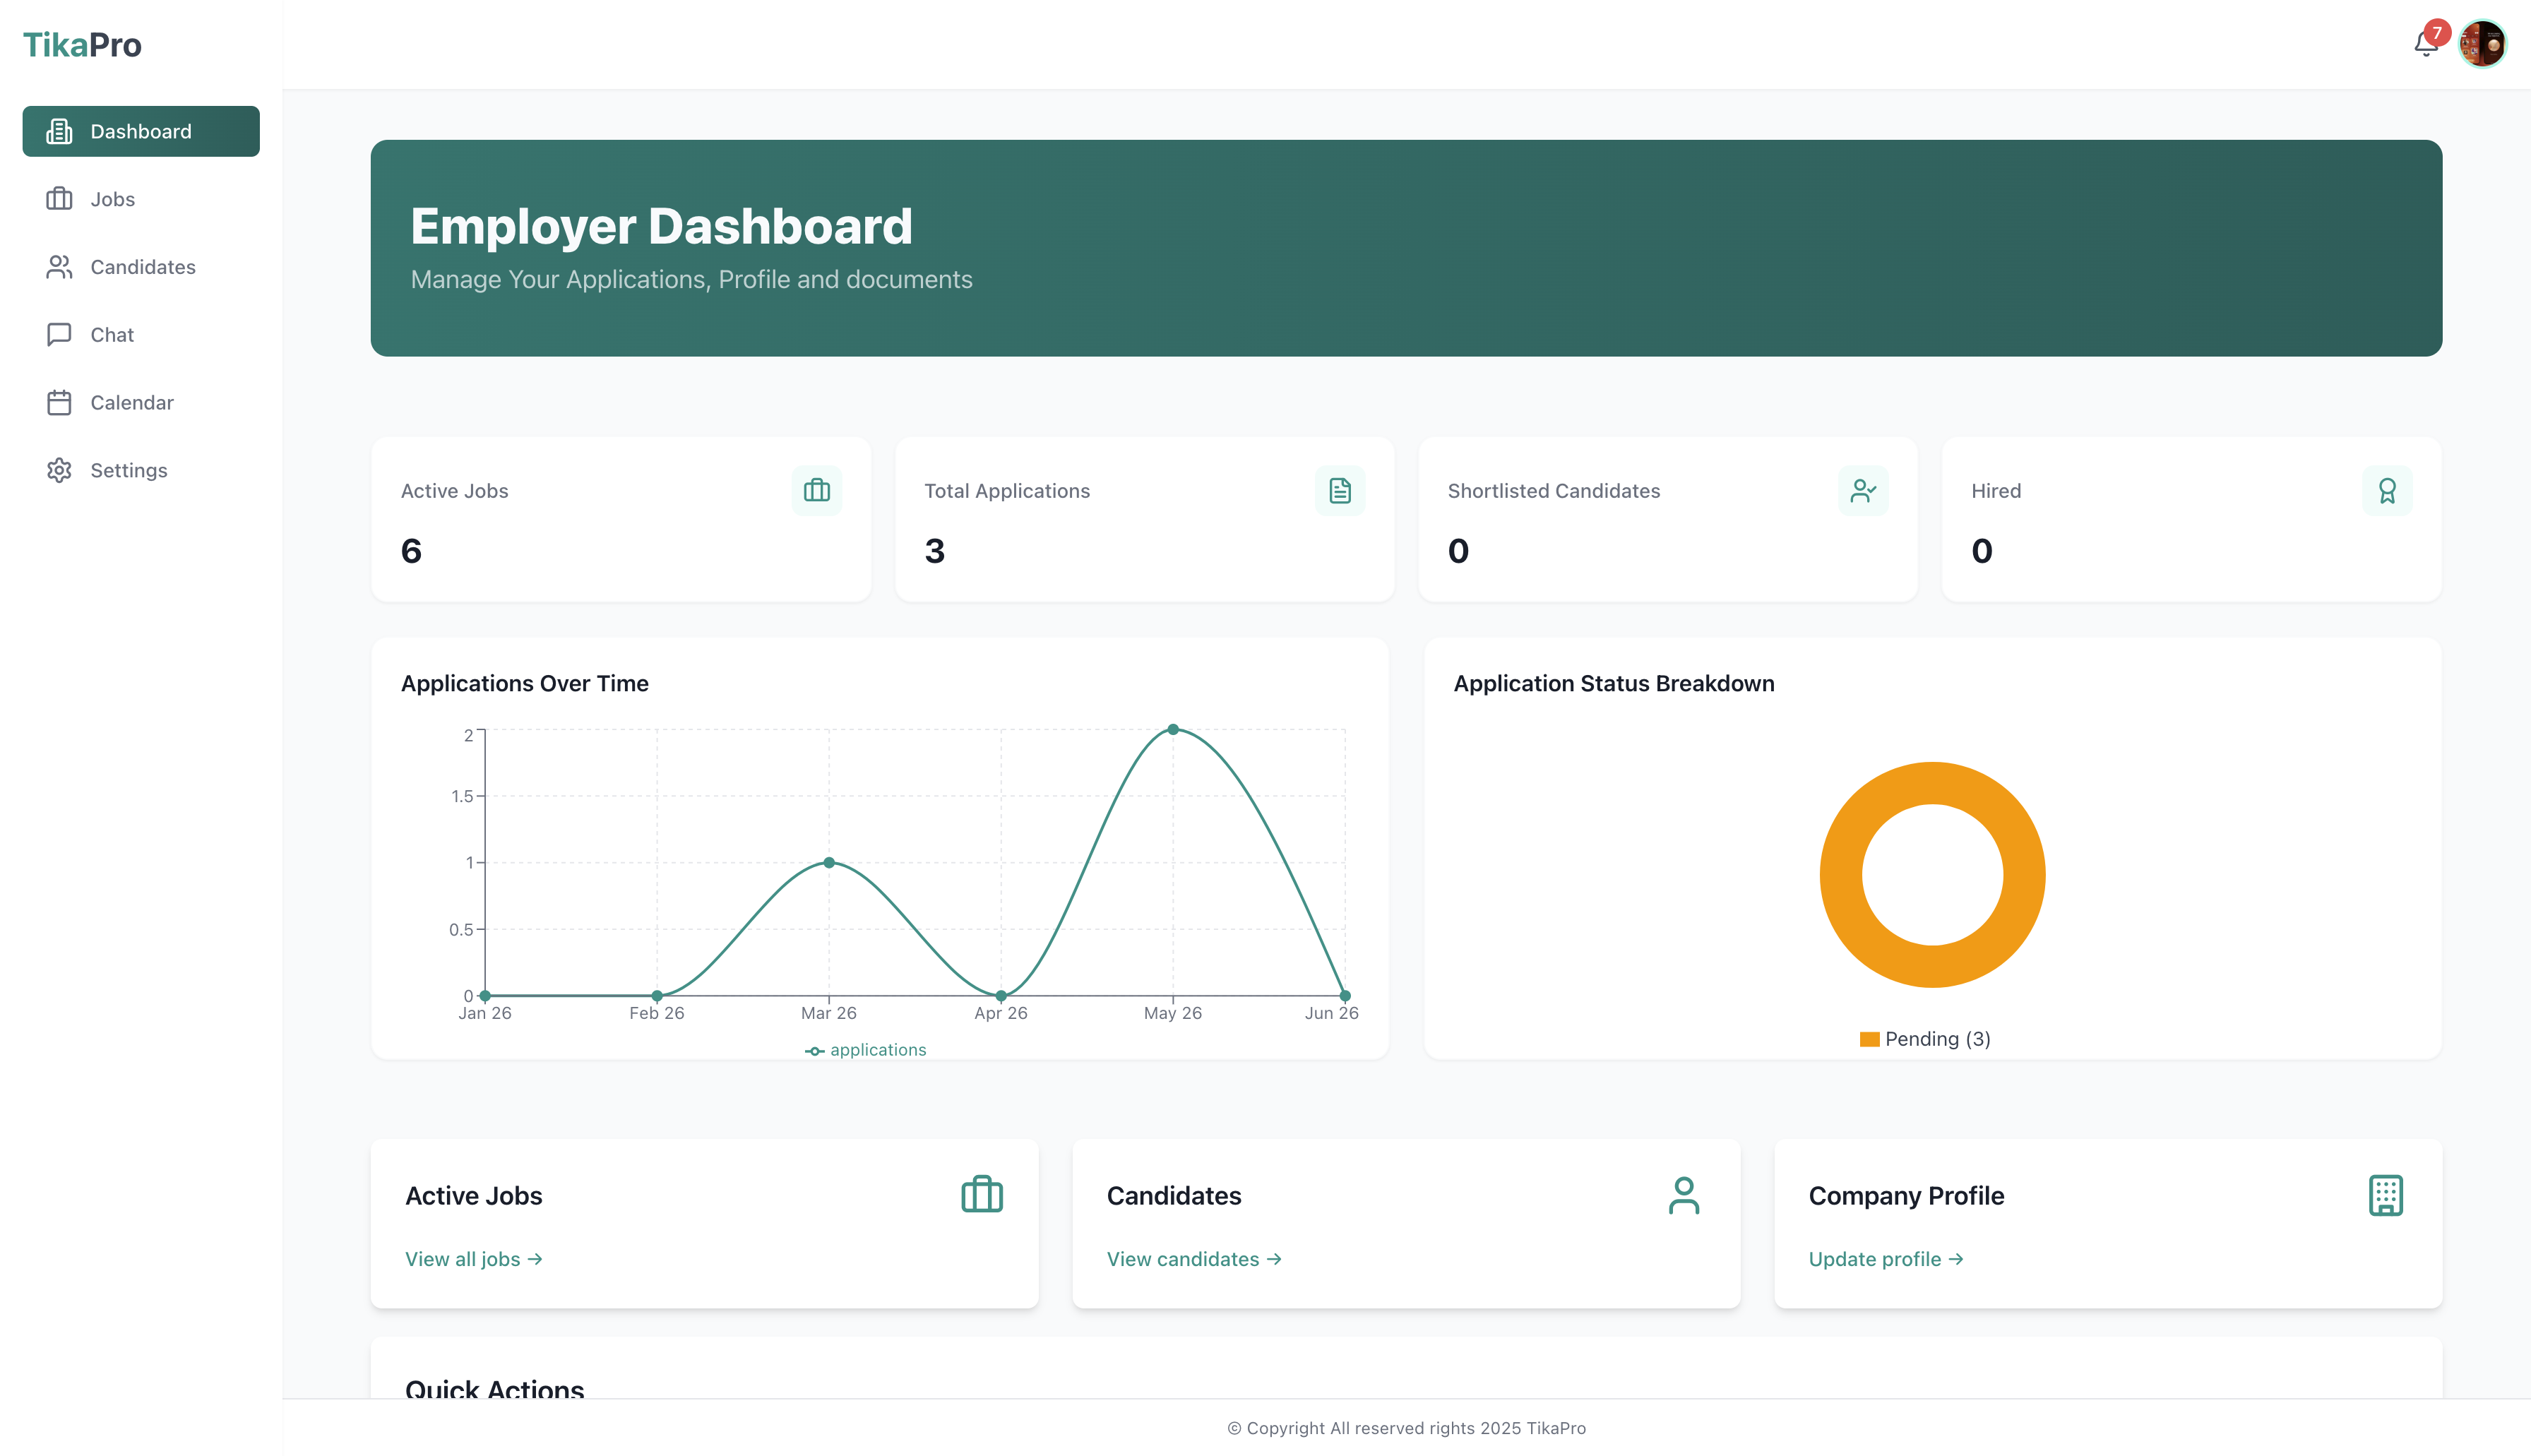The height and width of the screenshot is (1456, 2531).
Task: Click the person icon in Candidates panel
Action: (1684, 1195)
